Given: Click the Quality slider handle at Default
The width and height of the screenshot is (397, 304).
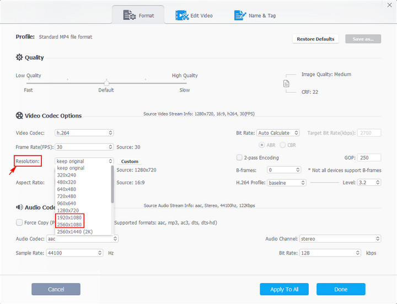Looking at the screenshot, I should tap(106, 83).
